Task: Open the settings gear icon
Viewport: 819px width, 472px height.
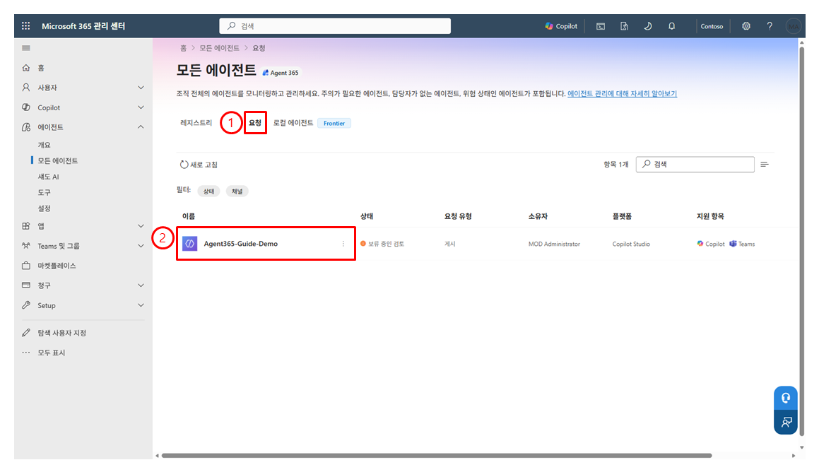Action: click(746, 26)
